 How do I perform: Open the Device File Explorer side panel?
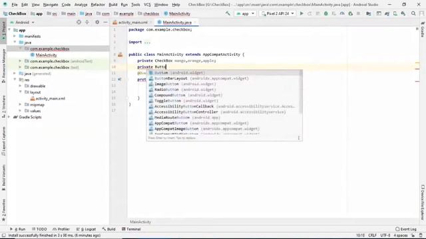tap(423, 202)
